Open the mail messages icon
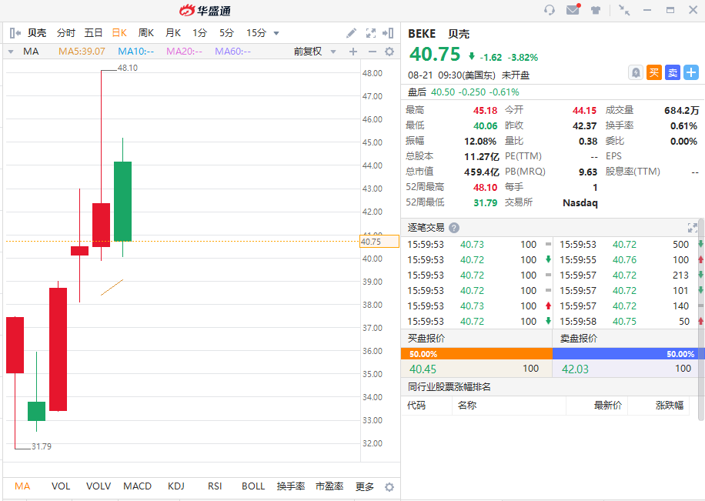Screen dimensions: 705x501 coord(573,10)
